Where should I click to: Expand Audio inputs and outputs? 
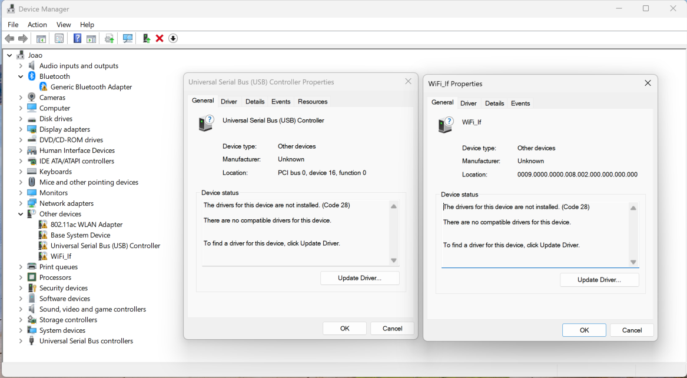[20, 66]
